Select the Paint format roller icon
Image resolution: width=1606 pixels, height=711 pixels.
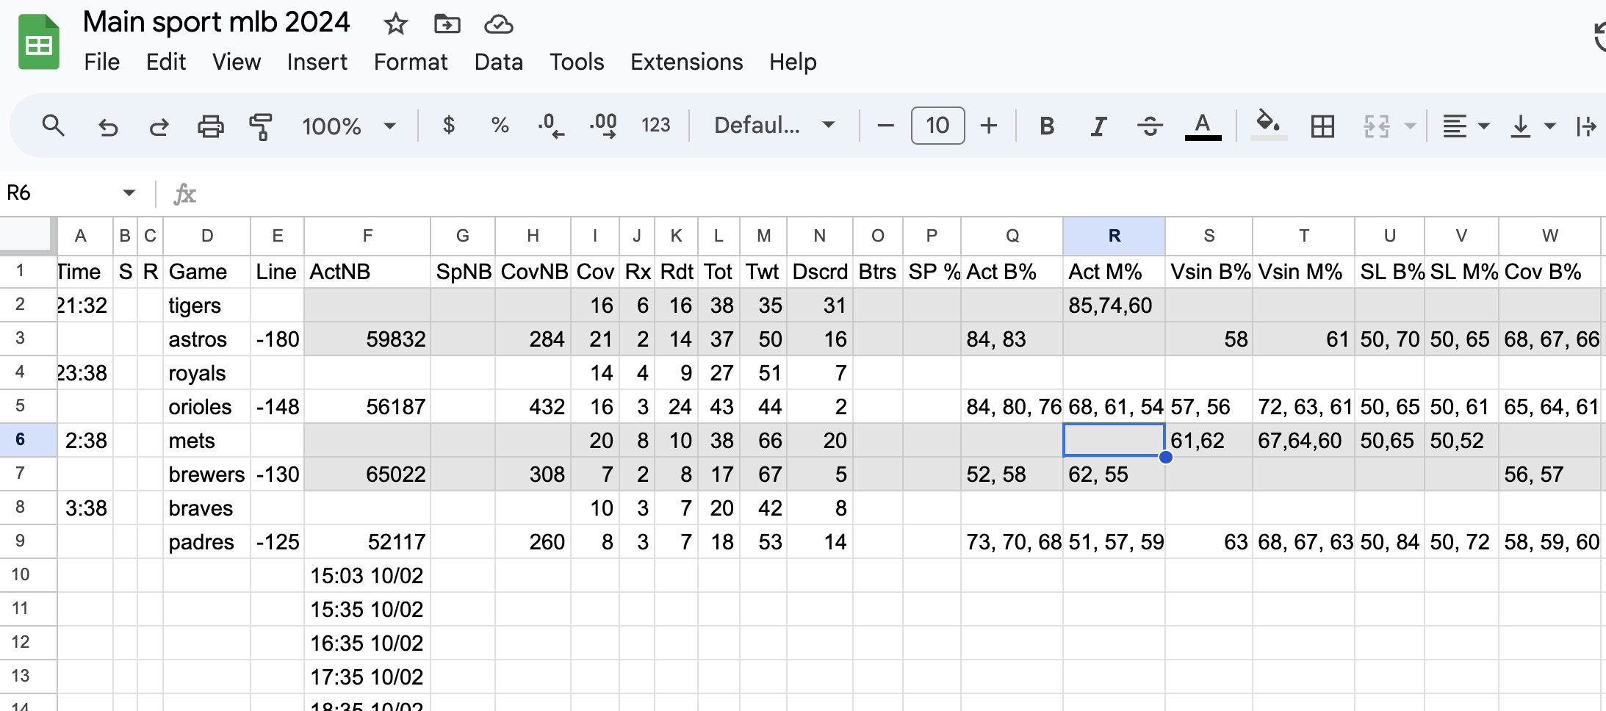(x=261, y=126)
